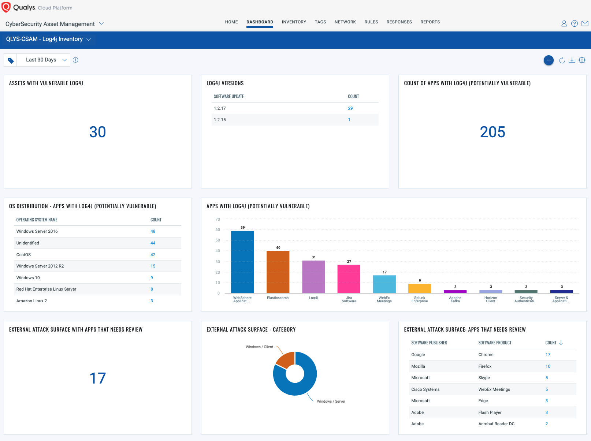Open count 10 for Mozilla Firefox
Viewport: 591px width, 441px height.
coord(548,366)
